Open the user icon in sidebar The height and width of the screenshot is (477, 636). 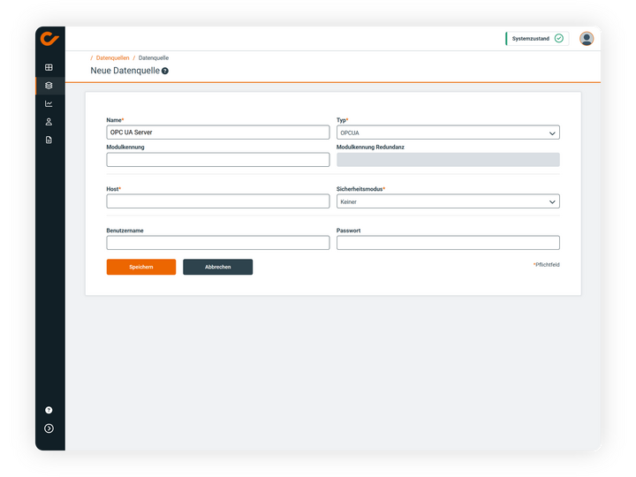[x=49, y=122]
